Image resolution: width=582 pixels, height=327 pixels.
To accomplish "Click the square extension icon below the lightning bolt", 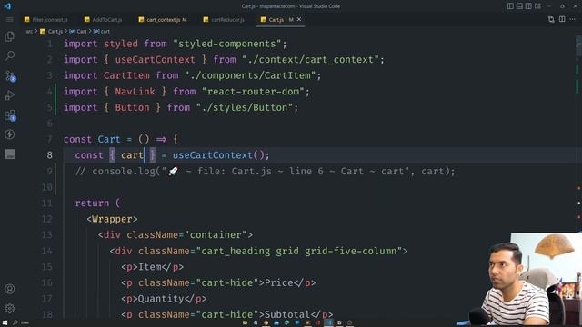I will [x=10, y=154].
